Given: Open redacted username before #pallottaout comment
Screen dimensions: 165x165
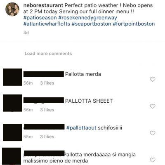Looking at the screenshot, I should point(44,127).
